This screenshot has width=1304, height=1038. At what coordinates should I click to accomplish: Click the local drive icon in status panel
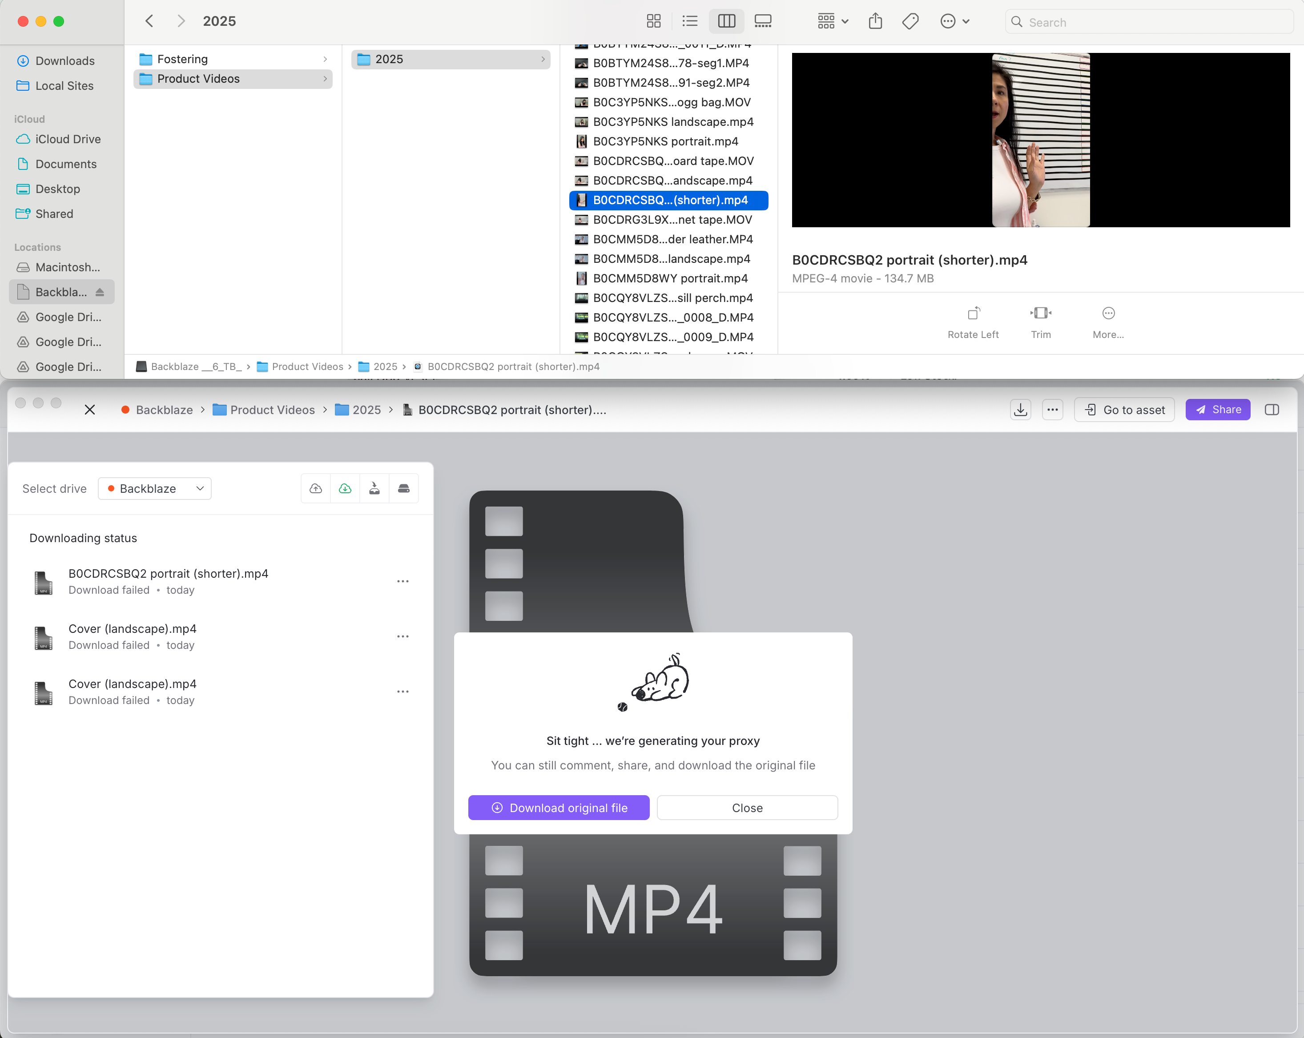point(404,489)
